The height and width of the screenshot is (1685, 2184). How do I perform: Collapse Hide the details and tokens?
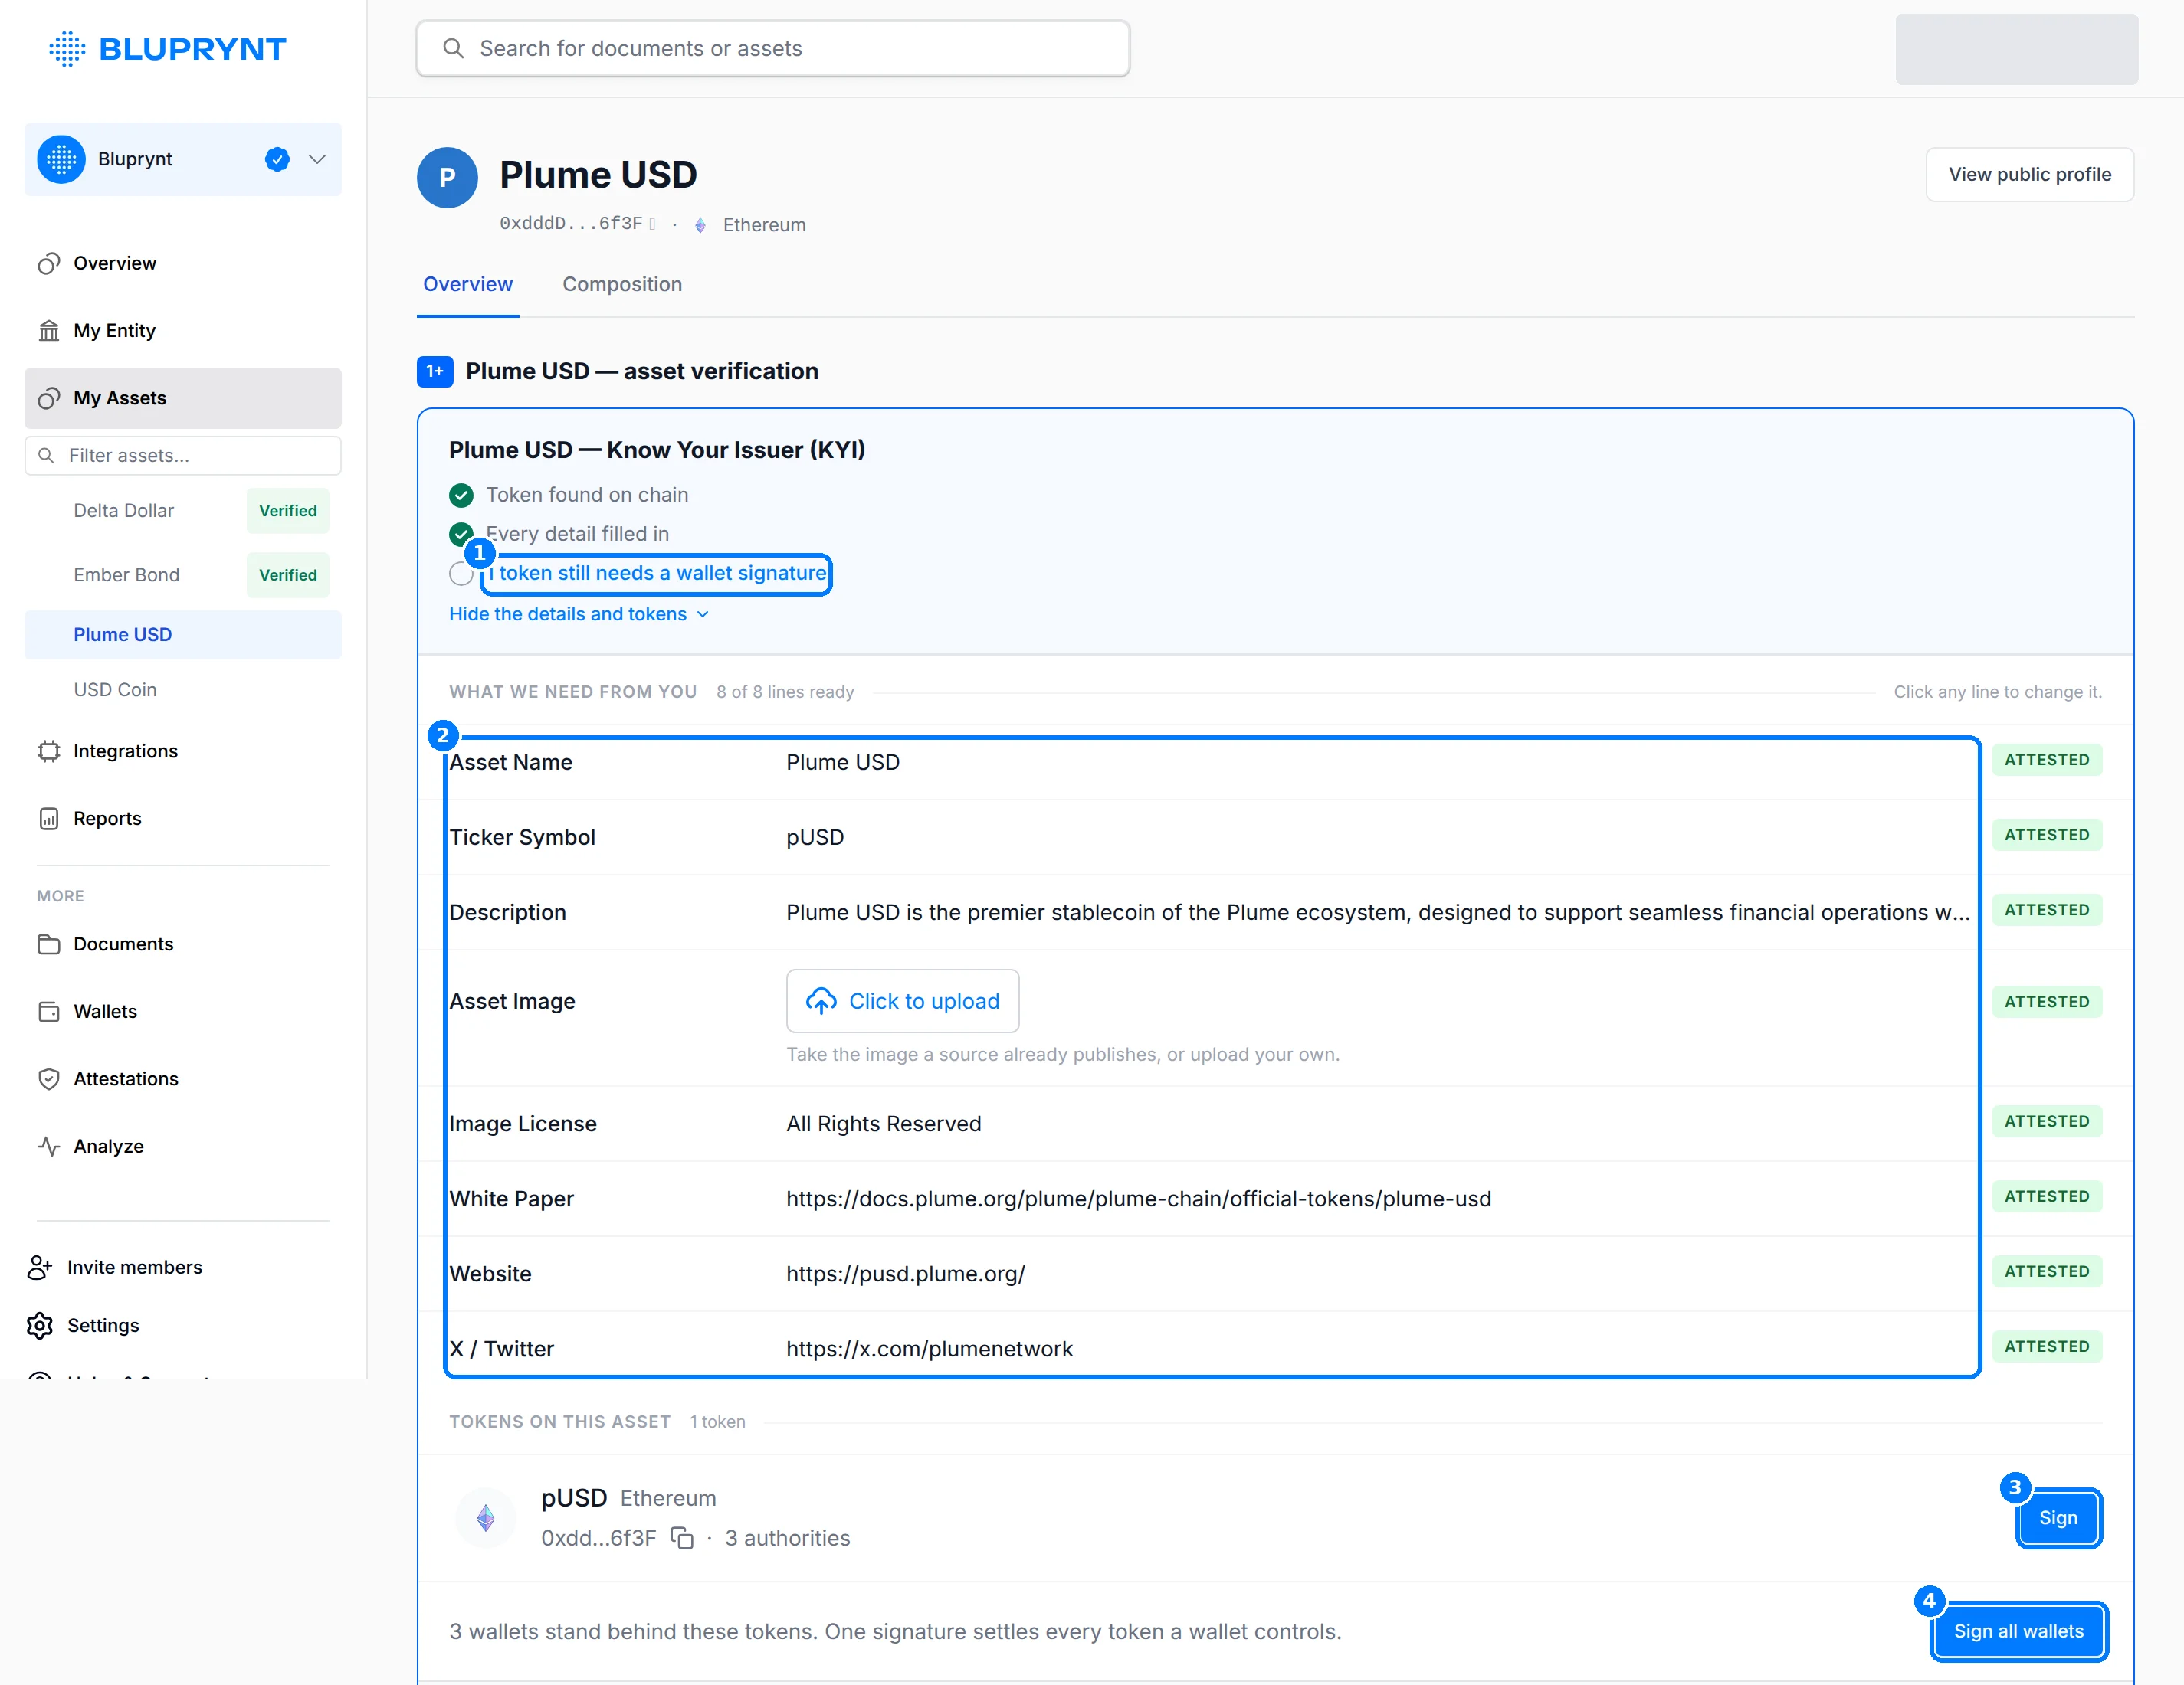pyautogui.click(x=579, y=613)
